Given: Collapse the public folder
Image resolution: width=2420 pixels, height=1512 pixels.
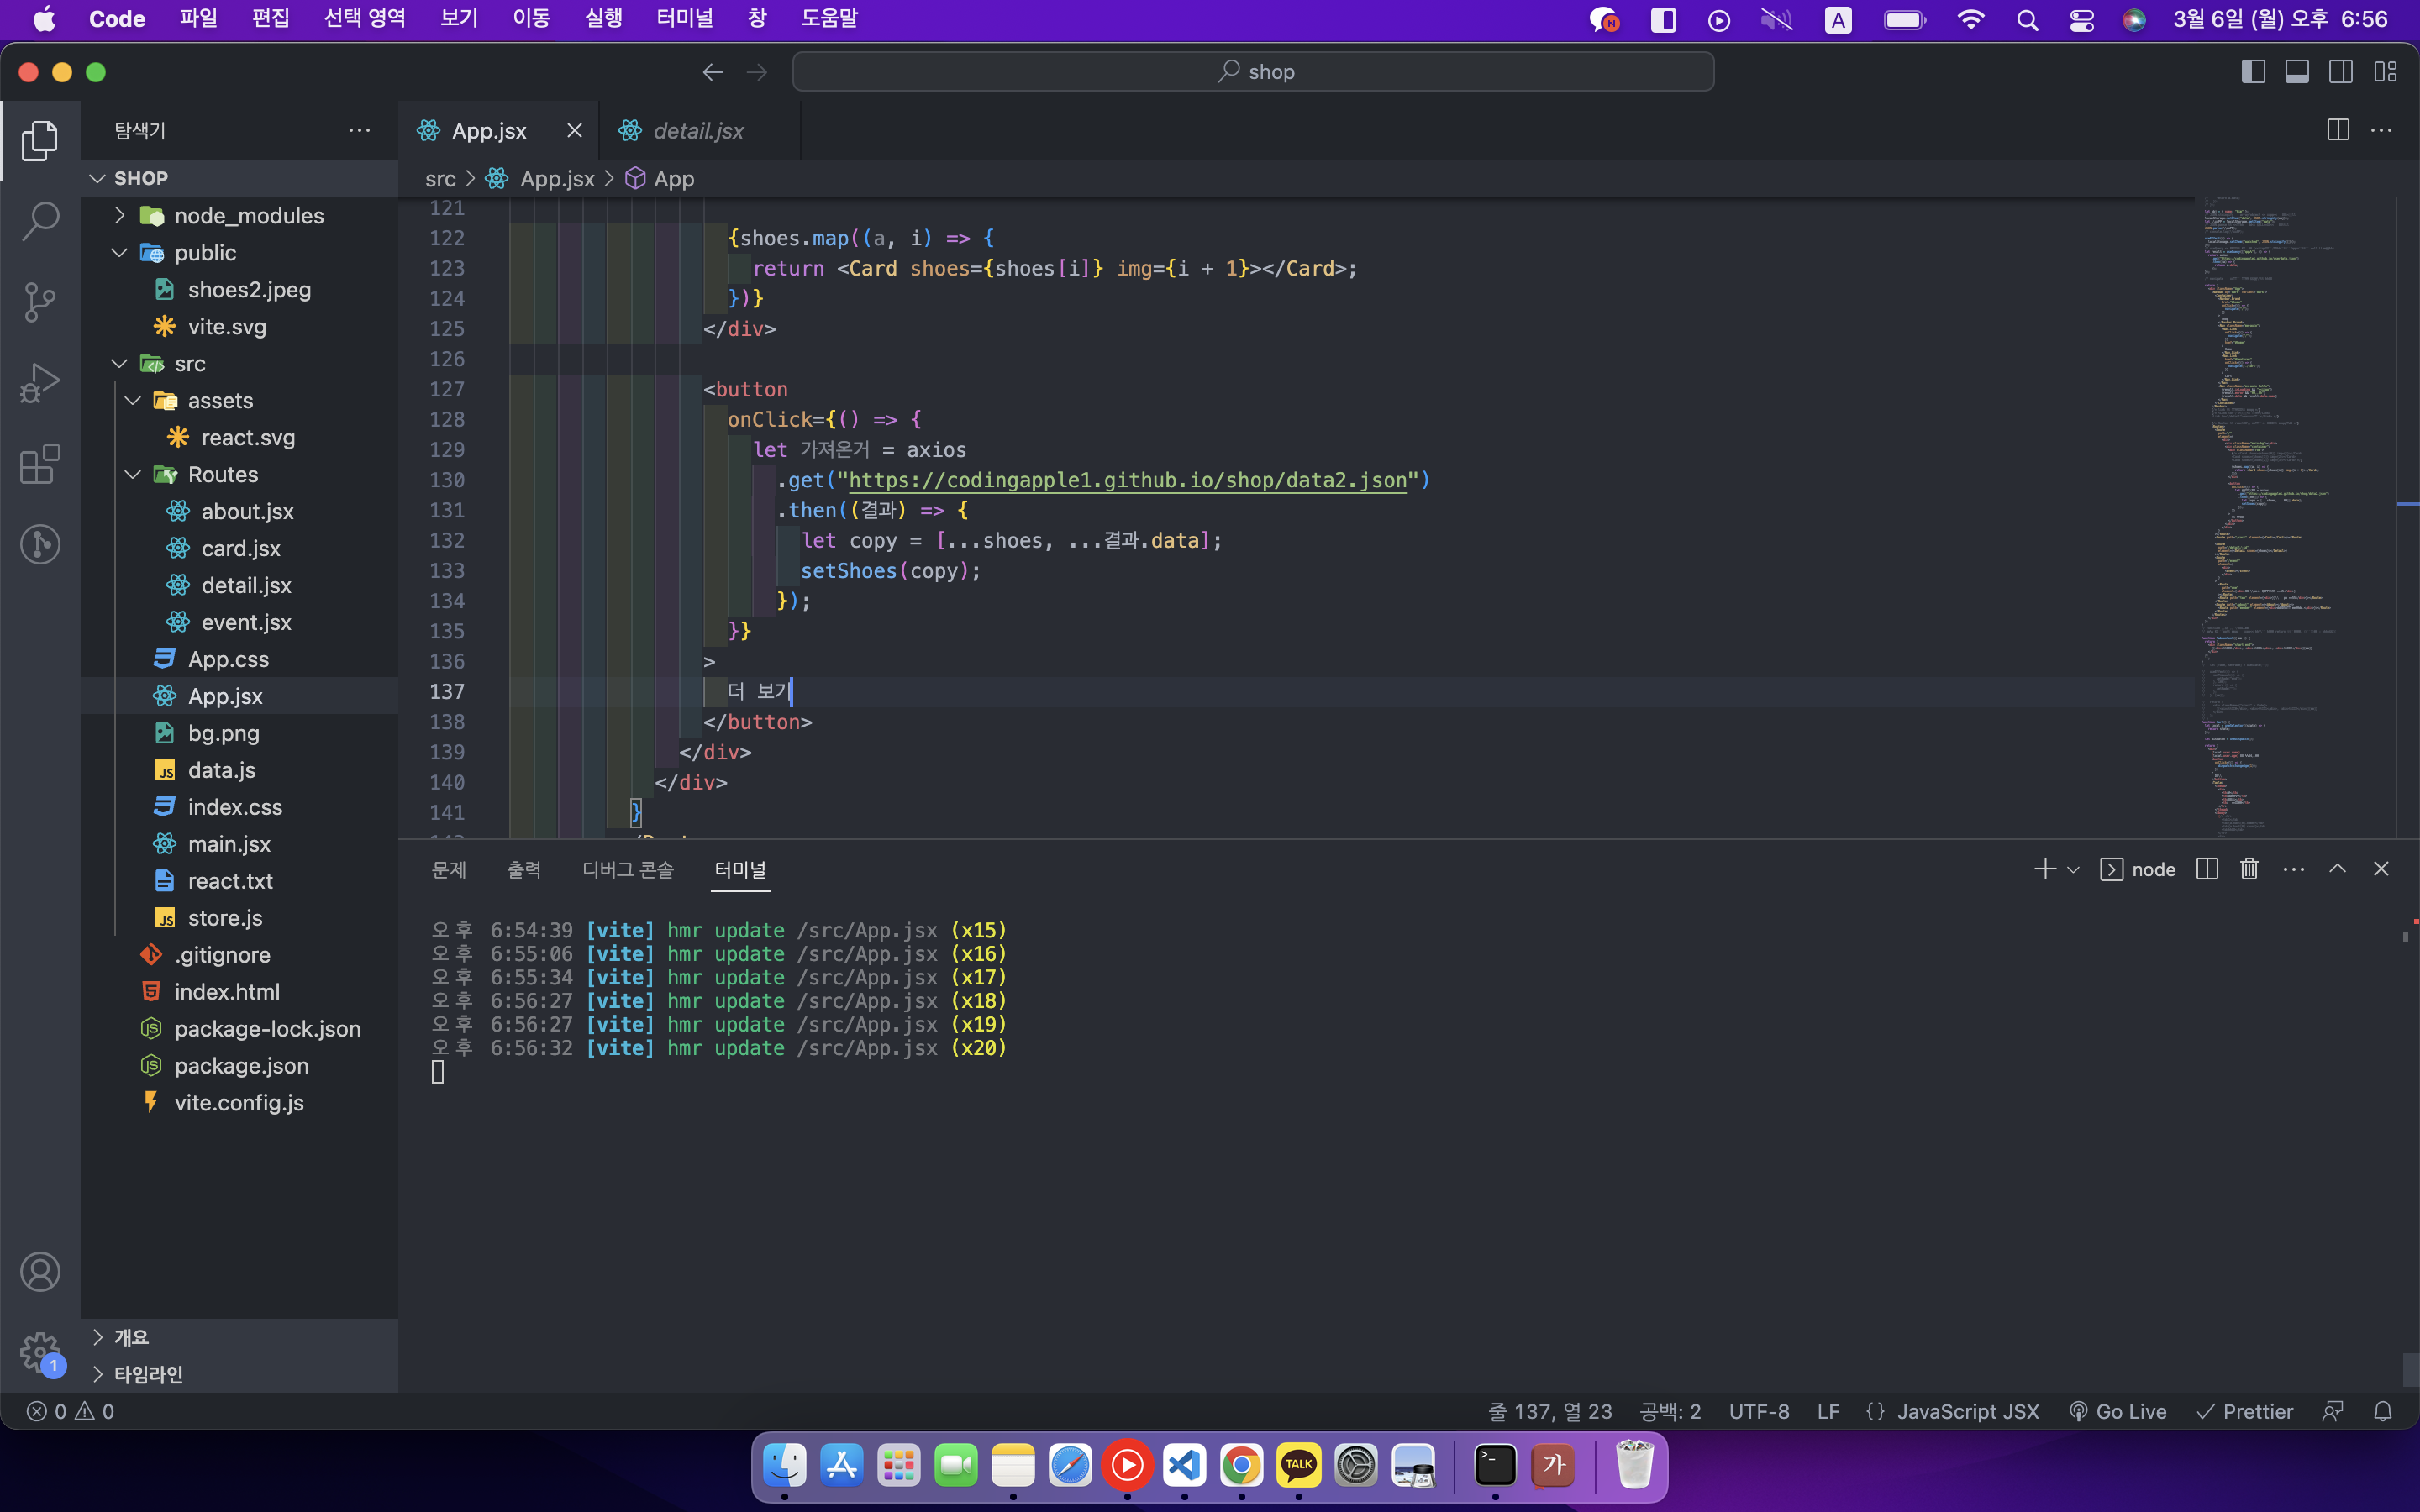Looking at the screenshot, I should (x=240, y=252).
